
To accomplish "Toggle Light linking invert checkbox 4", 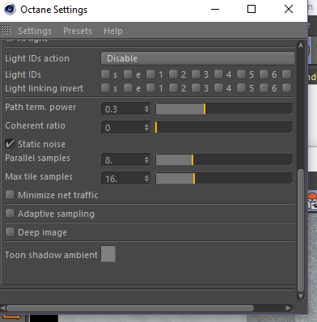I will coord(218,87).
